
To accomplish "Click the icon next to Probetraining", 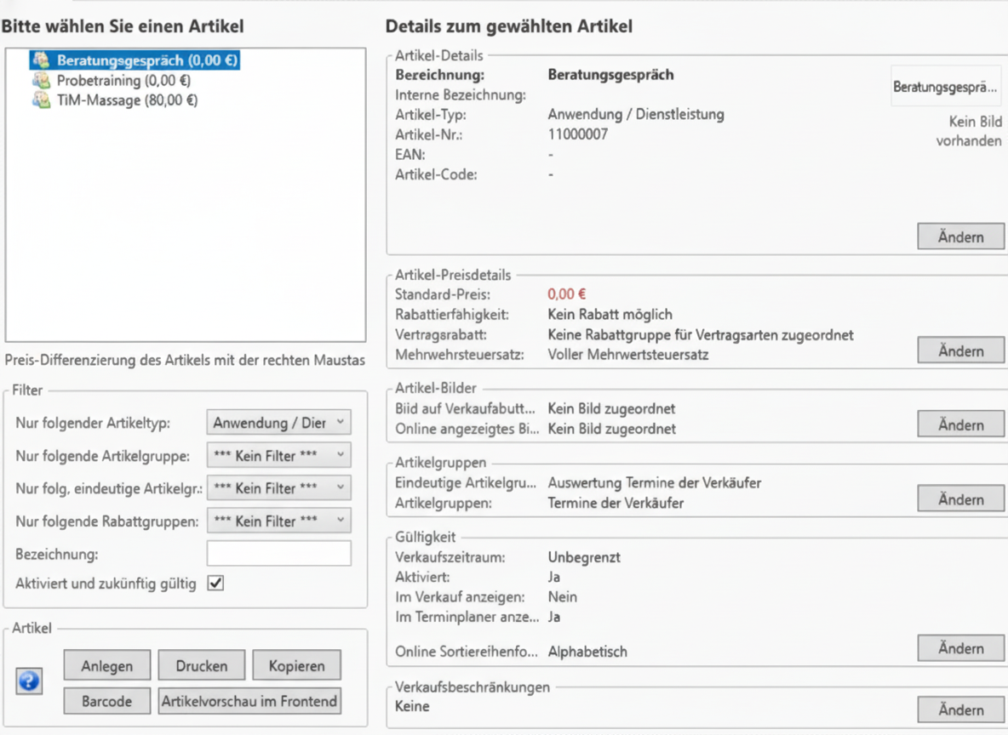I will [x=41, y=81].
